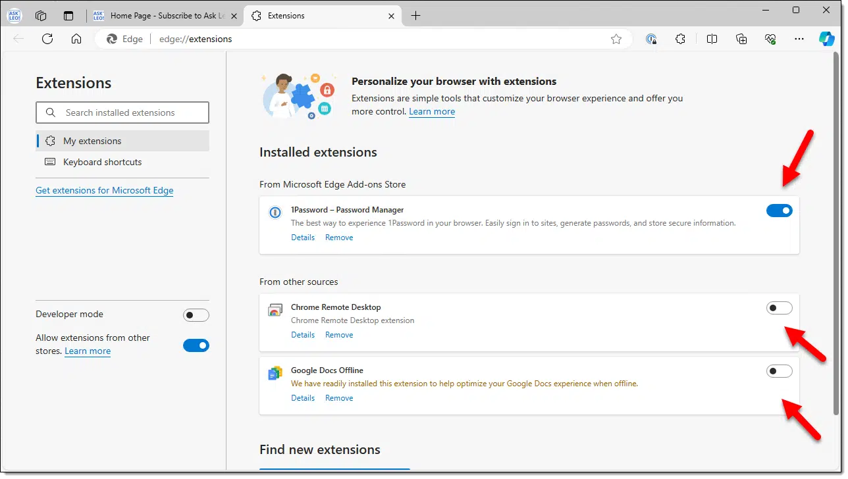The height and width of the screenshot is (479, 848).
Task: Close the Extensions tab
Action: point(391,16)
